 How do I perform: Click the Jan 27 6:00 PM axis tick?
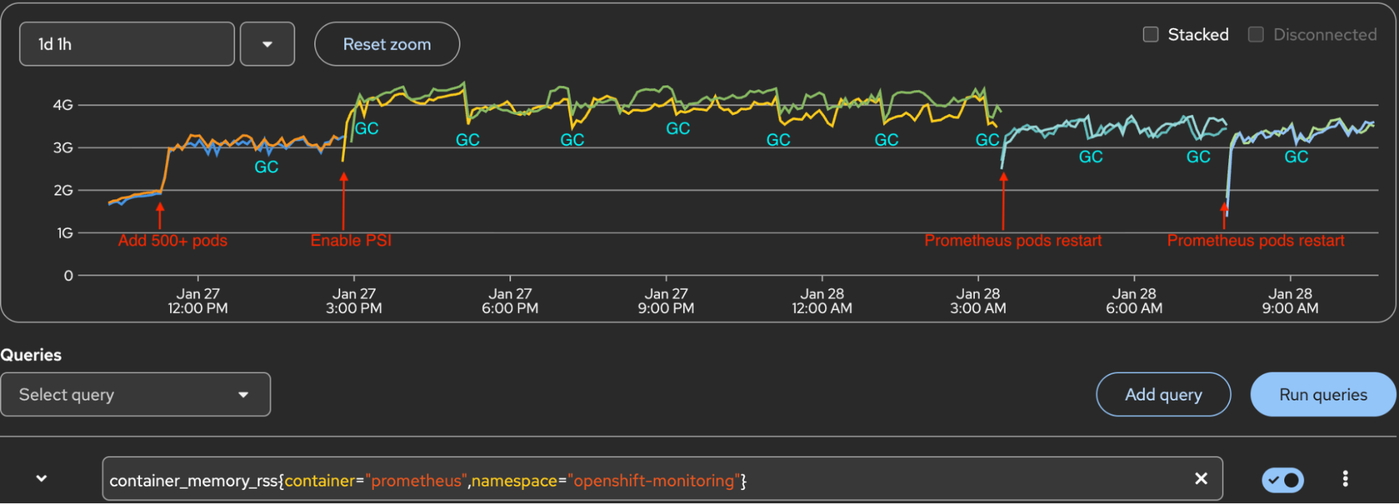pos(510,301)
